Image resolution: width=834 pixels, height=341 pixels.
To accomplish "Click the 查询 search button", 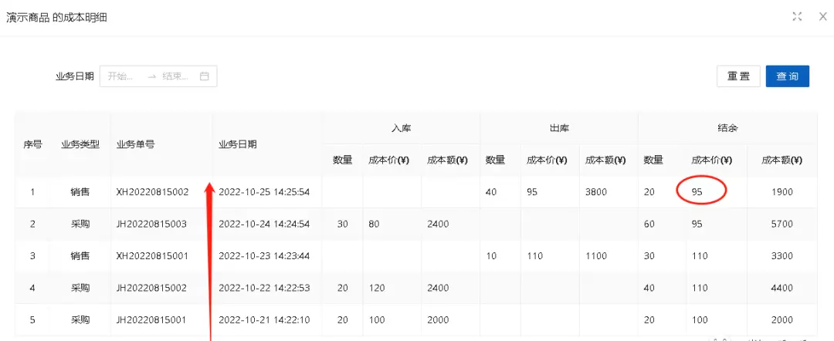I will [787, 76].
